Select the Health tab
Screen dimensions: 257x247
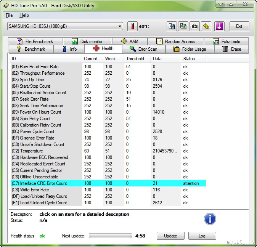tap(103, 48)
